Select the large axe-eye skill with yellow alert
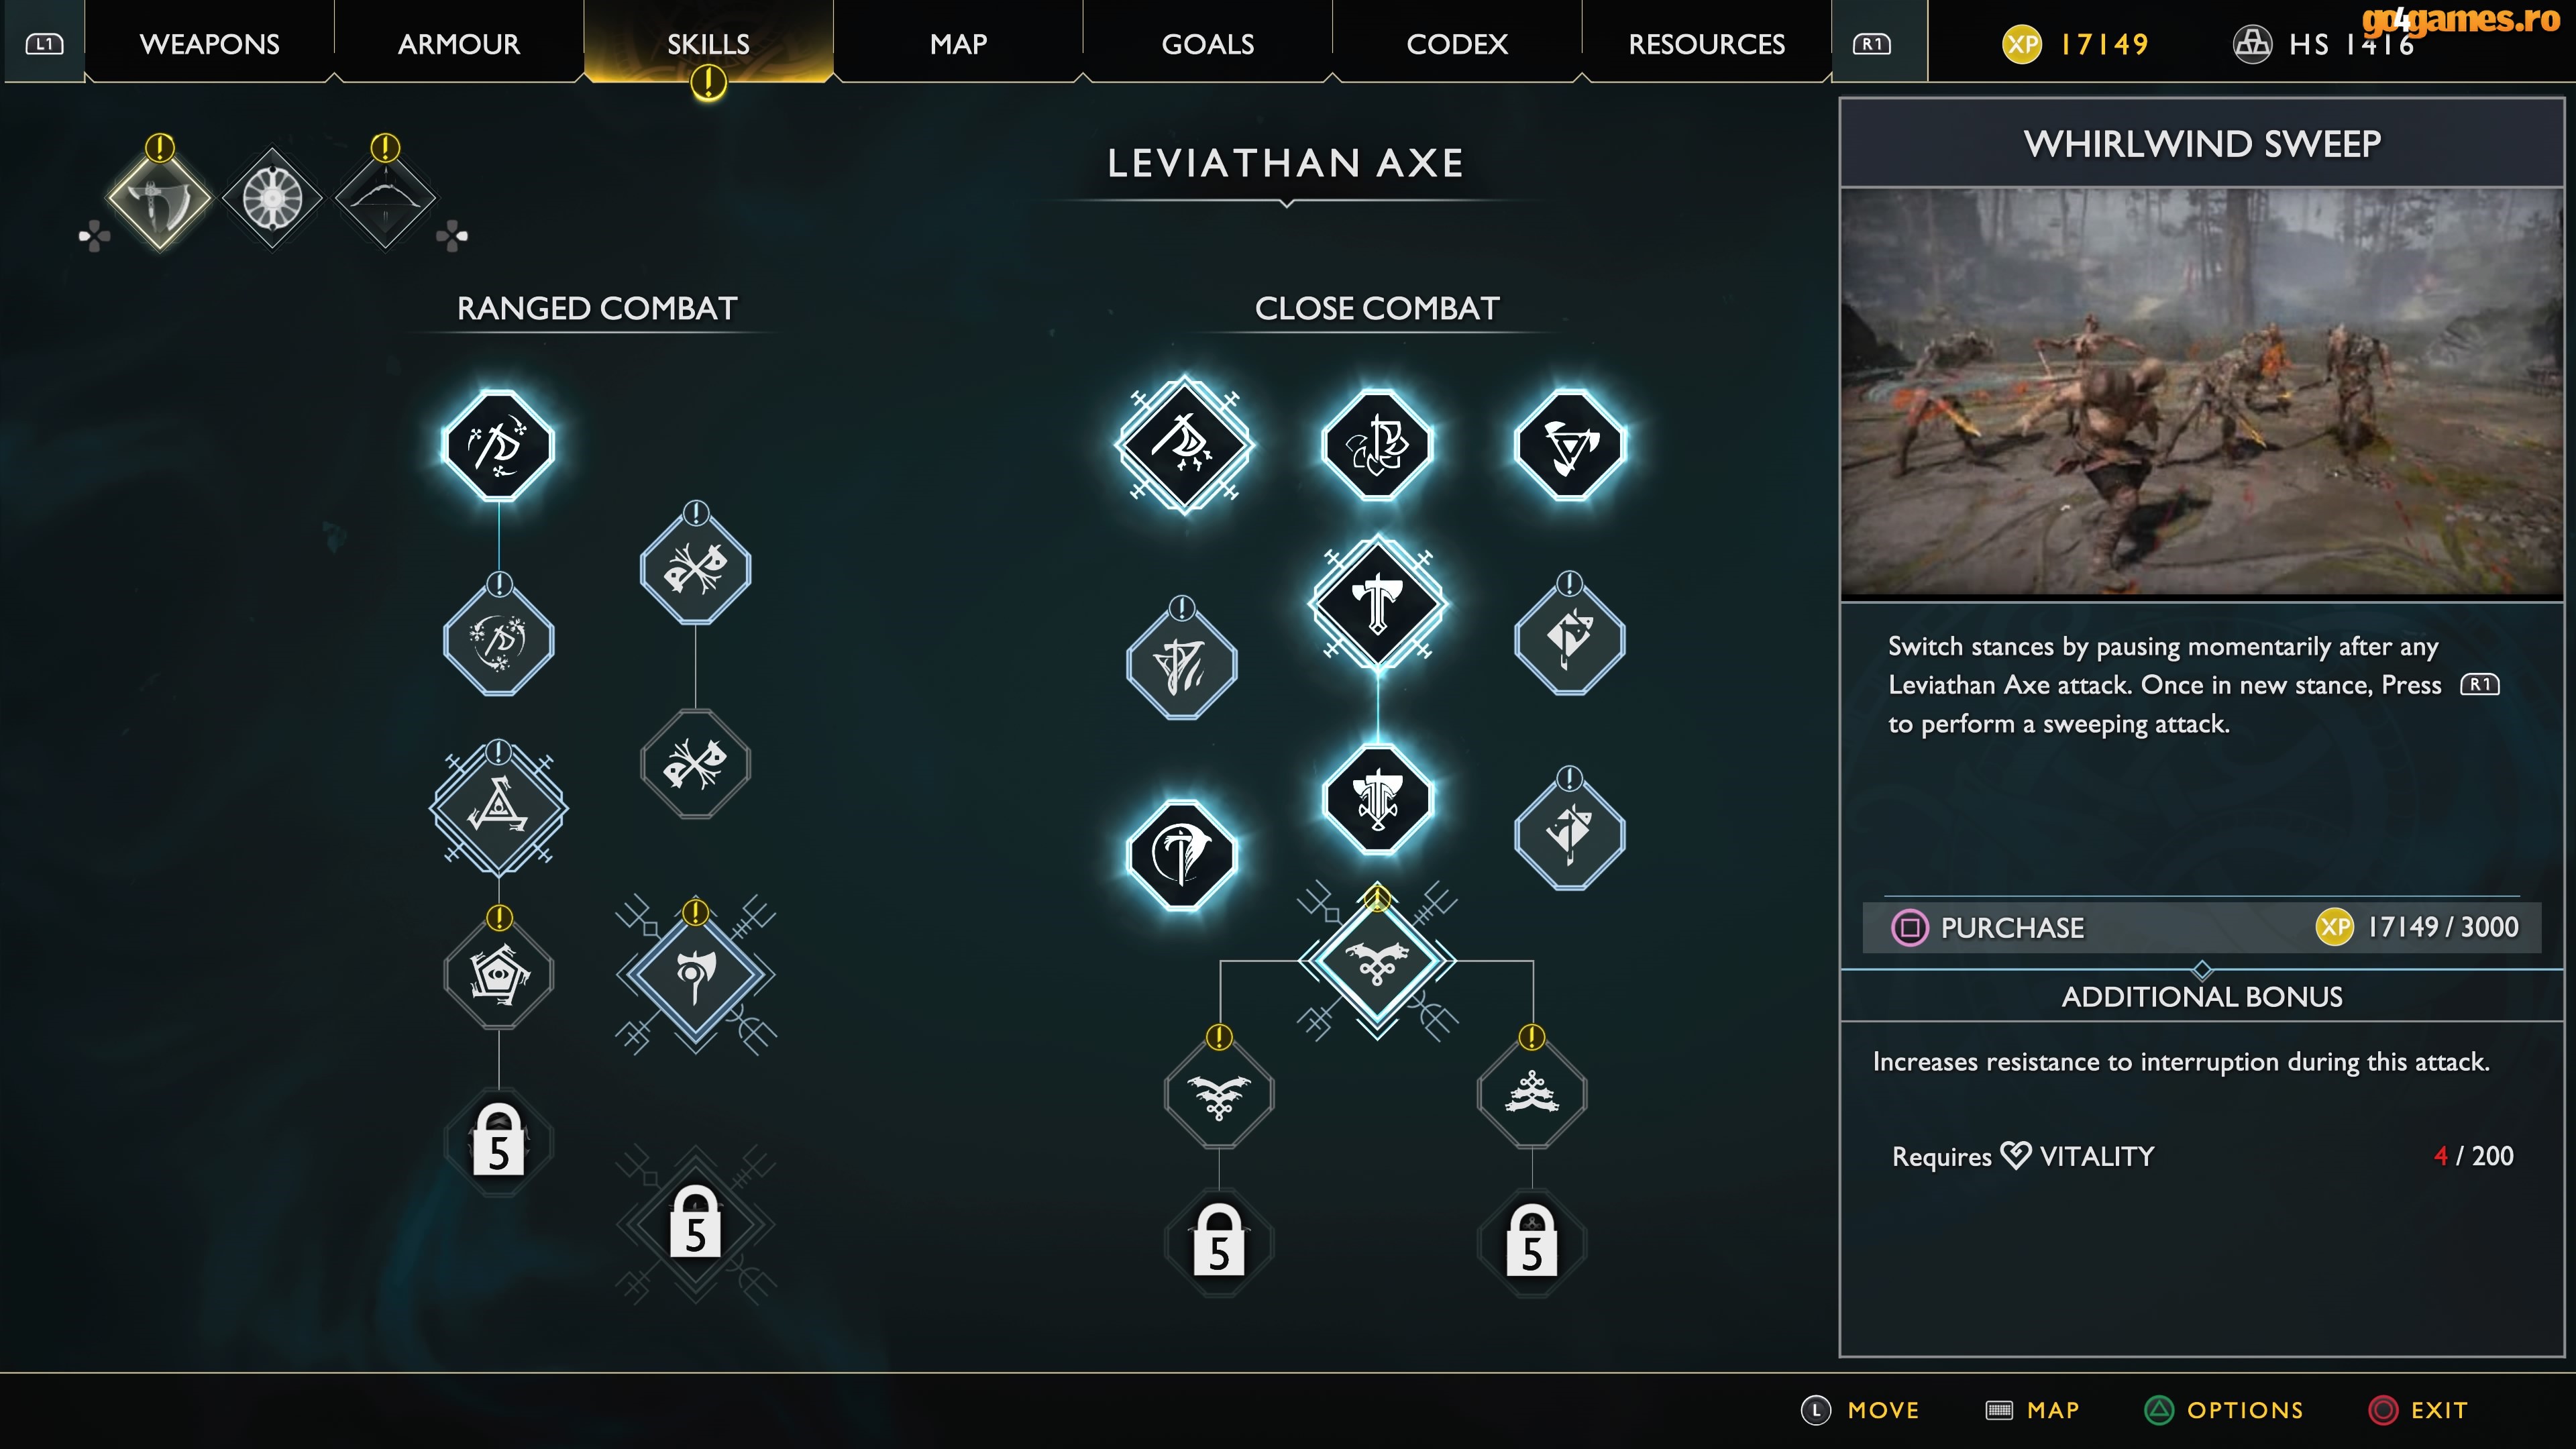This screenshot has width=2576, height=1449. 695,973
